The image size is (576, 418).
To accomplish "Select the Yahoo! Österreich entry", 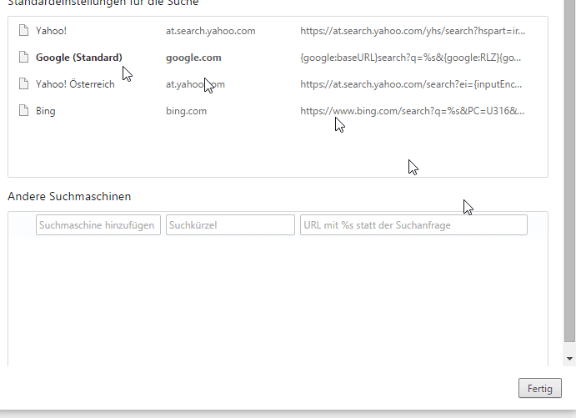I will pos(75,84).
